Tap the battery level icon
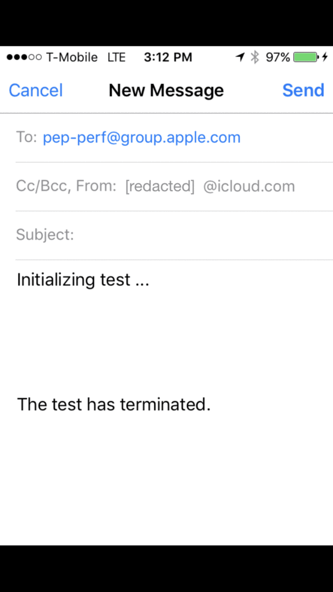 [306, 57]
